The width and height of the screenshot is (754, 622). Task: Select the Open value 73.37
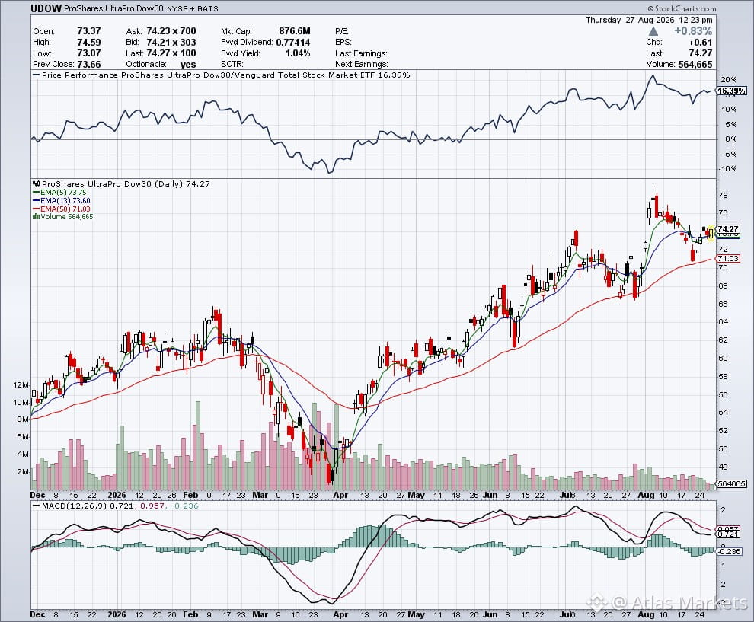89,31
